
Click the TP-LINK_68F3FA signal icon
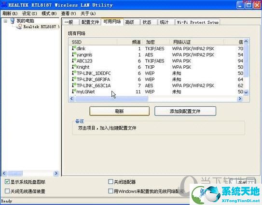point(74,79)
